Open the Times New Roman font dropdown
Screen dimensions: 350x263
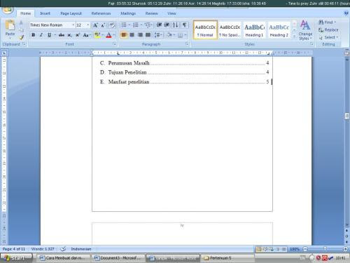73,25
